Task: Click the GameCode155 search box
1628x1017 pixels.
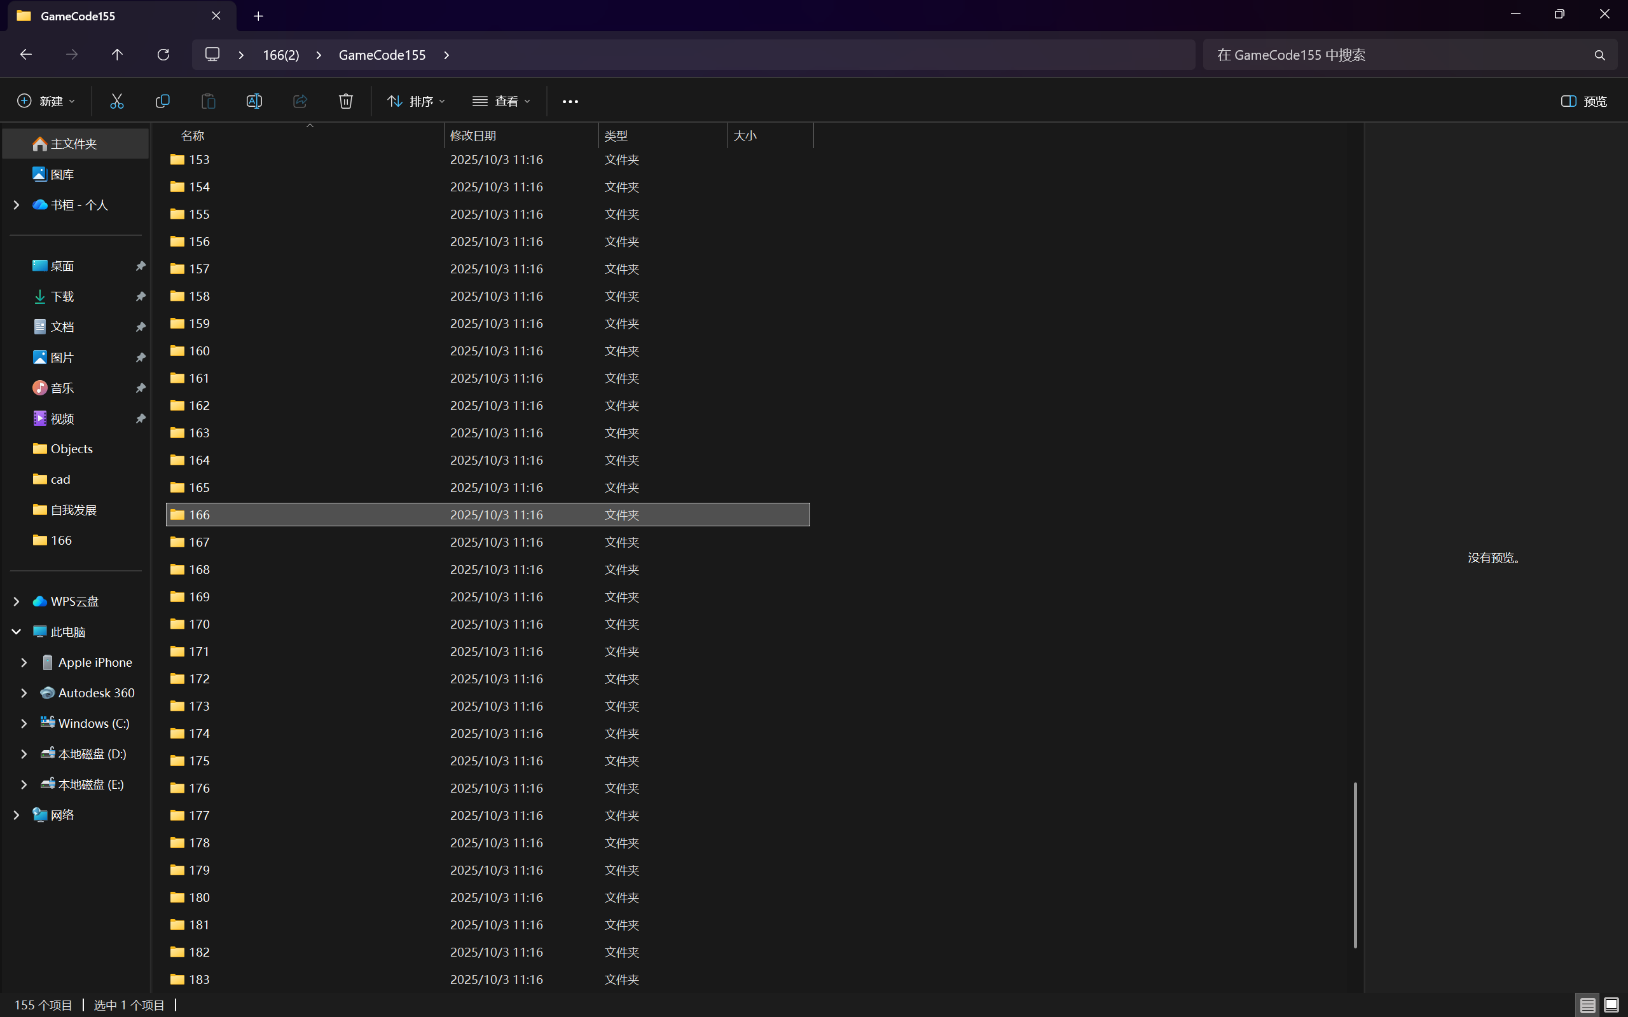Action: tap(1399, 55)
